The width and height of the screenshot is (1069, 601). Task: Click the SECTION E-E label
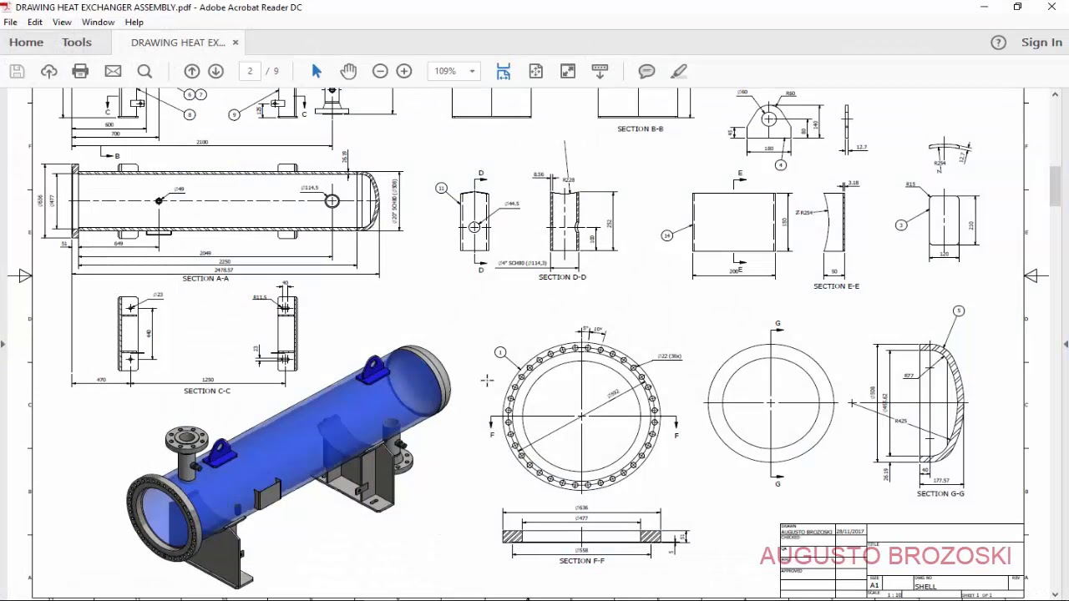[x=836, y=286]
